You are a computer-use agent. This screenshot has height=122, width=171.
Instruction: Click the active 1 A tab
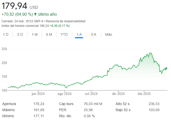tap(79, 34)
